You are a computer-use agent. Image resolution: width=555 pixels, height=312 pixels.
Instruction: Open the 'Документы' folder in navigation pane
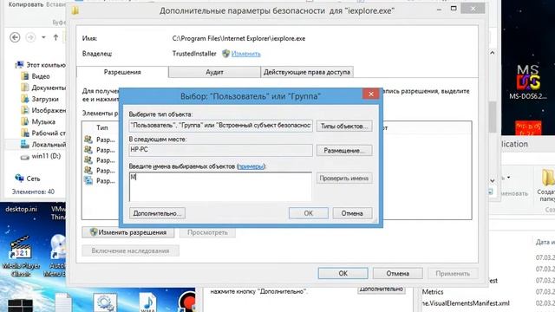[x=43, y=88]
